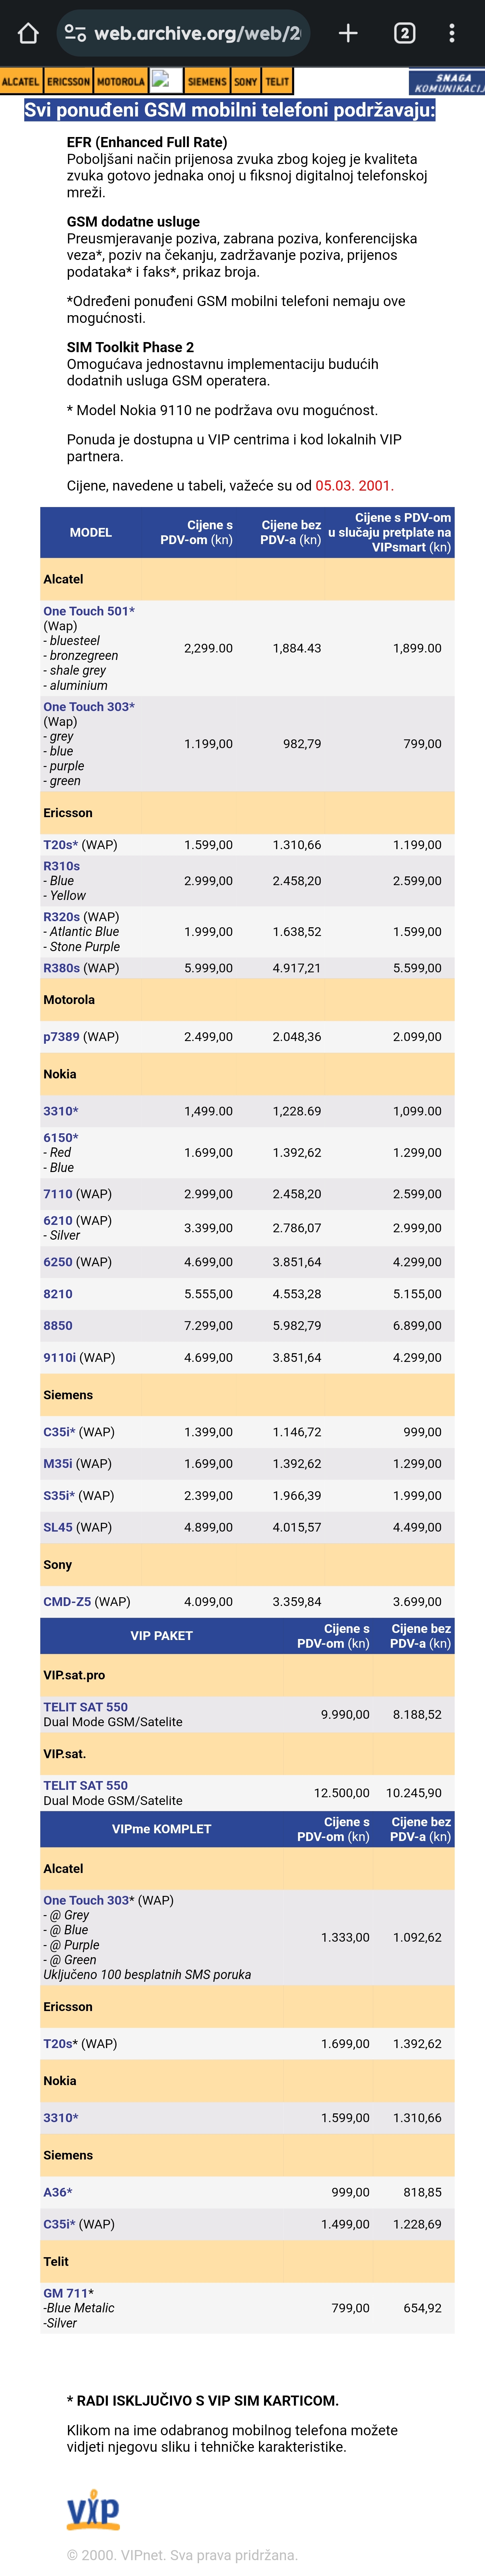This screenshot has width=485, height=2576.
Task: Open the Nokia 8210 link
Action: (58, 1294)
